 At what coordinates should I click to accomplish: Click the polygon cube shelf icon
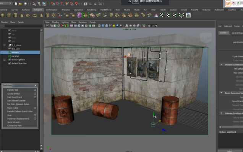tap(8, 15)
